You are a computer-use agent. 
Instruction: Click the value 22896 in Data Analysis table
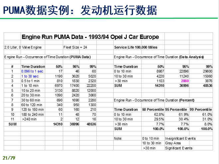[x=184, y=71]
